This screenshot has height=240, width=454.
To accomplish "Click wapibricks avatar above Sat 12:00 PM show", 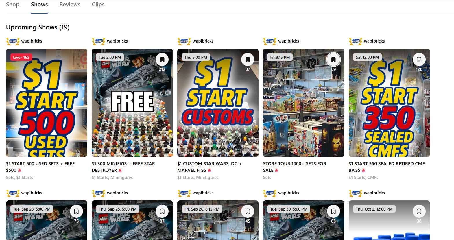I will click(356, 41).
